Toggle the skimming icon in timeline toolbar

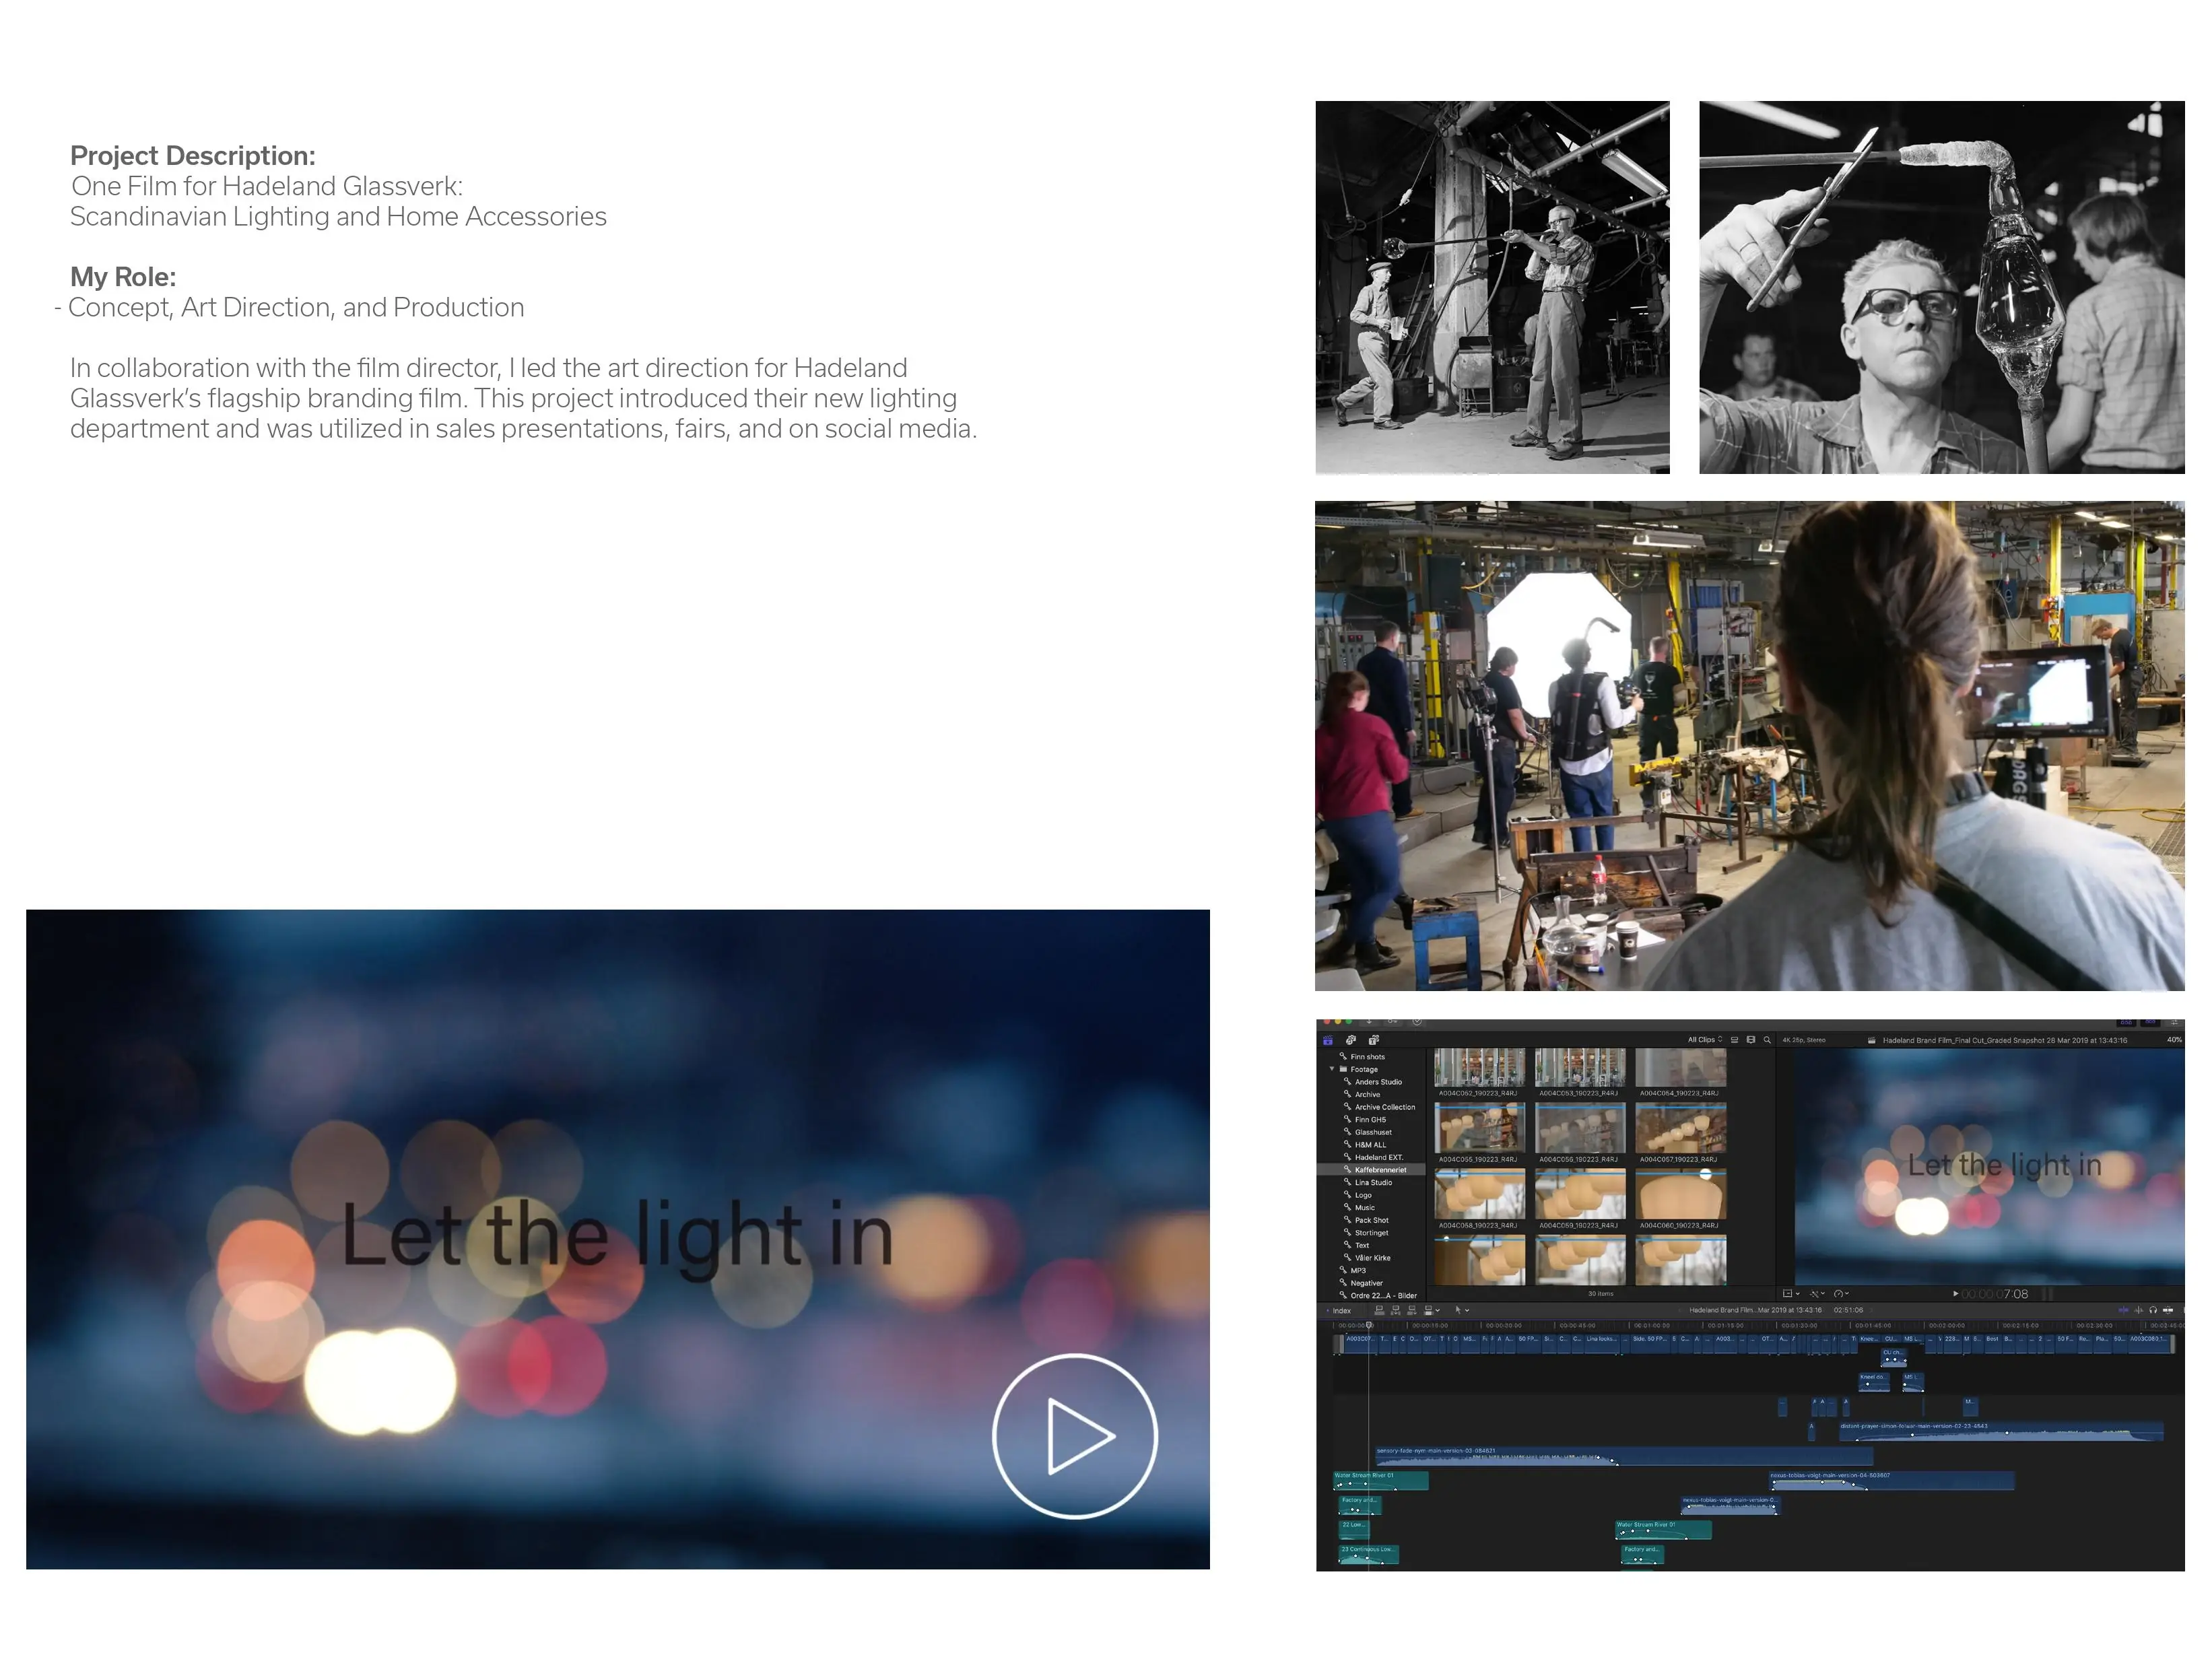click(2124, 1310)
